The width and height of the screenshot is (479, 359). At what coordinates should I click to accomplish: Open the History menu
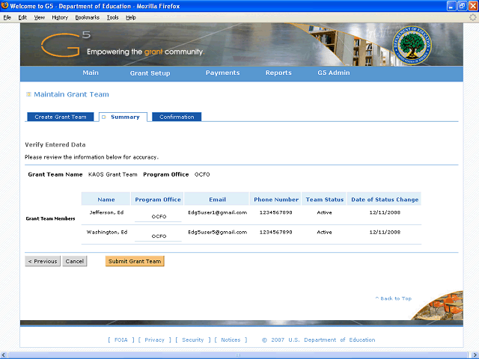(x=60, y=16)
